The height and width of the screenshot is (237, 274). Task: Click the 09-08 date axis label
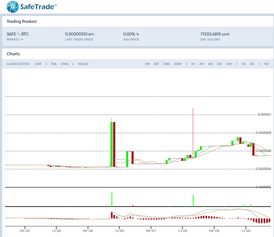pyautogui.click(x=214, y=231)
